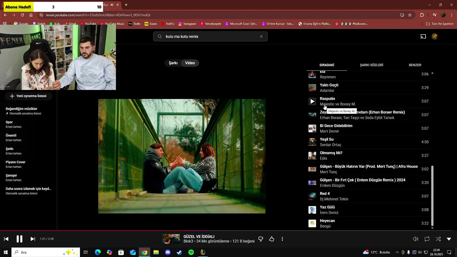Image resolution: width=457 pixels, height=257 pixels.
Task: Skip to the next track
Action: pos(32,239)
